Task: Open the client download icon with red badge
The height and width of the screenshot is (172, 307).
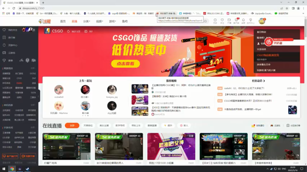Action: (236, 20)
